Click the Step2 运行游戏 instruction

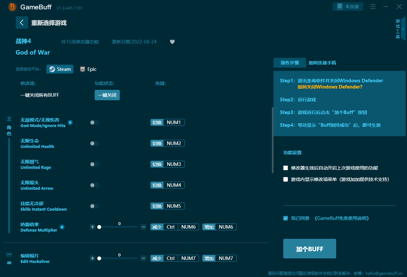(298, 100)
